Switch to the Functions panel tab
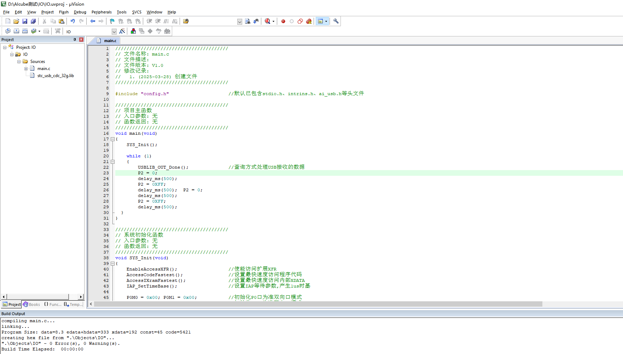 click(x=52, y=304)
